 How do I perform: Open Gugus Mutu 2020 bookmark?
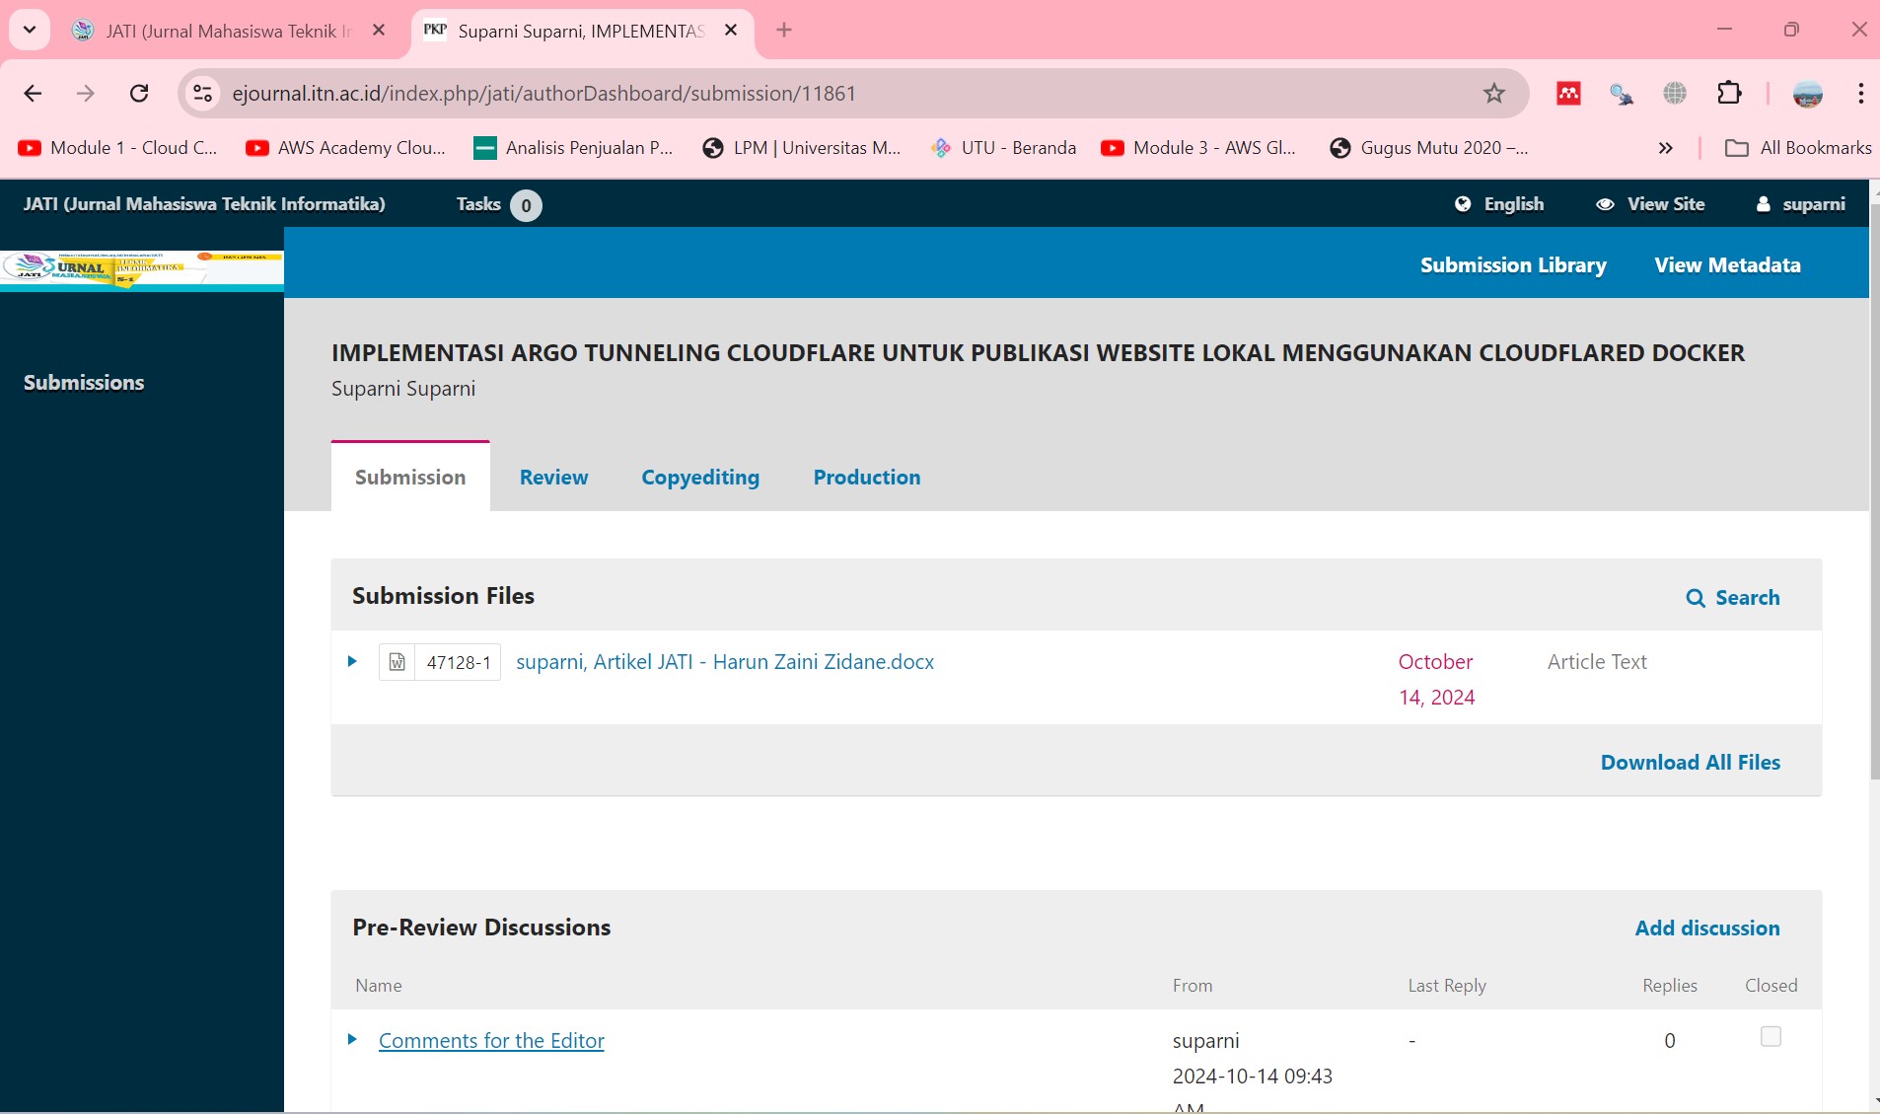coord(1429,147)
